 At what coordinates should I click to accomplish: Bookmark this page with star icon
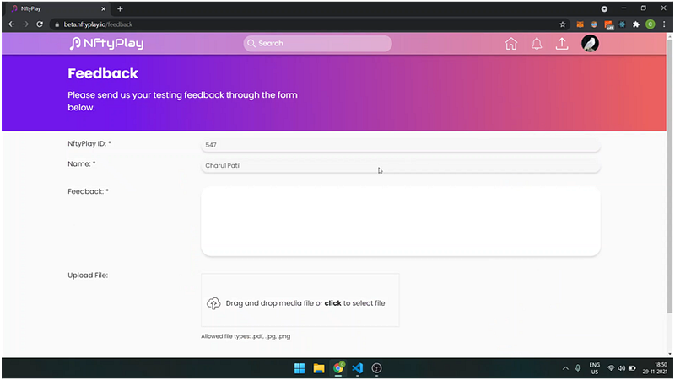562,24
